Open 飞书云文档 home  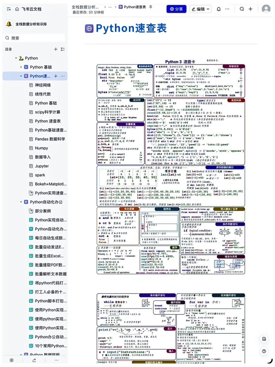[28, 9]
